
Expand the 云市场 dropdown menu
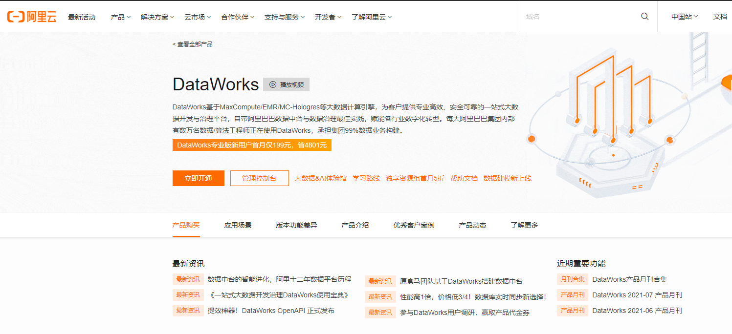tap(198, 17)
